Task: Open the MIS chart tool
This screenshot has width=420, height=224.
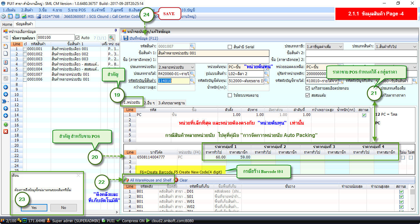Action: tap(28, 16)
